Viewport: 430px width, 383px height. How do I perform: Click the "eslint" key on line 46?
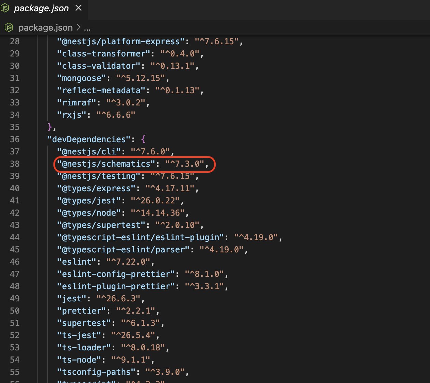click(x=77, y=262)
